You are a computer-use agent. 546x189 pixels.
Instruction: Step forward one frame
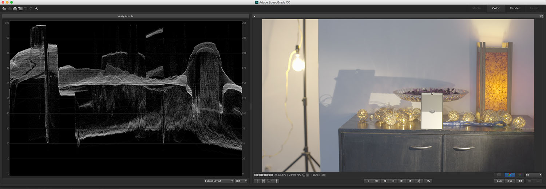coord(410,181)
